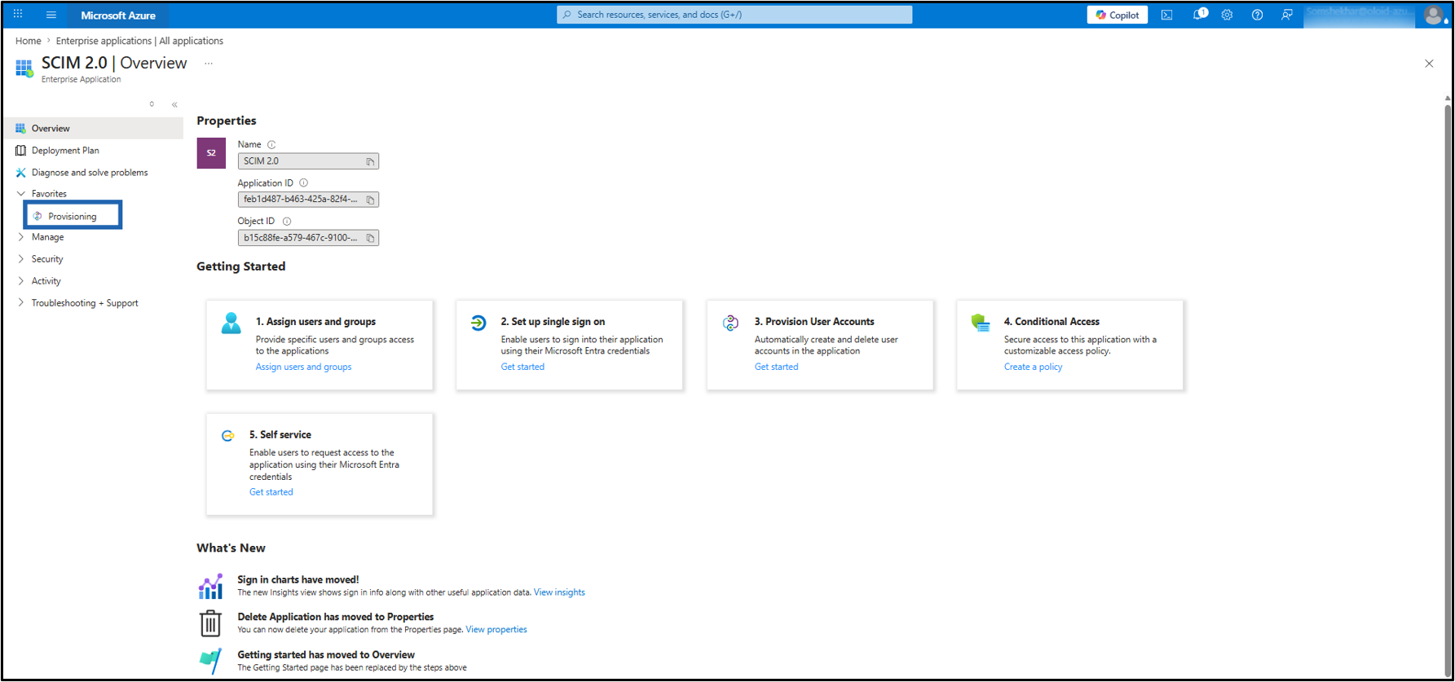Viewport: 1455px width, 682px height.
Task: Expand the Manage section
Action: point(21,237)
